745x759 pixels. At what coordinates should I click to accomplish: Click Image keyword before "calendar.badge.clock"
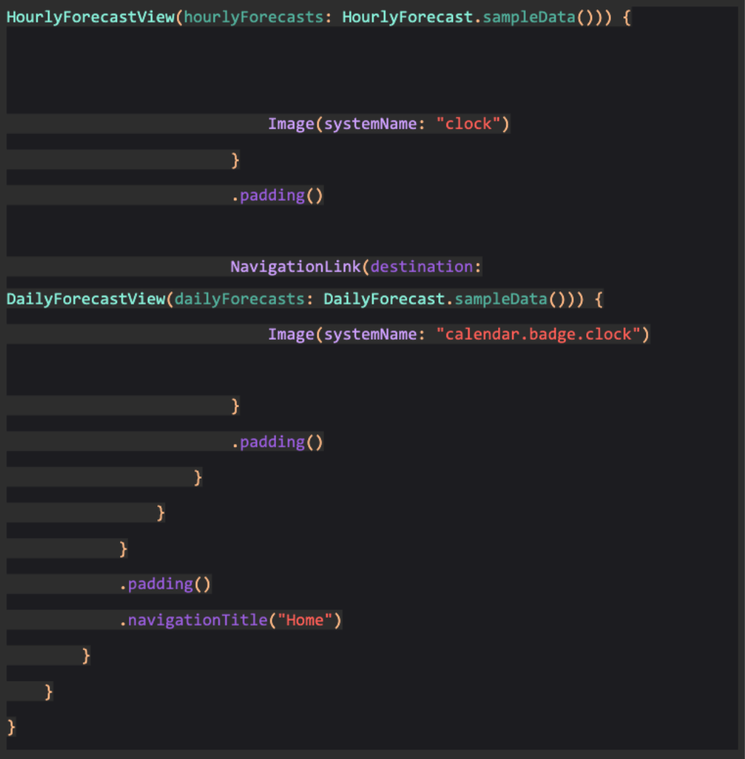[291, 334]
